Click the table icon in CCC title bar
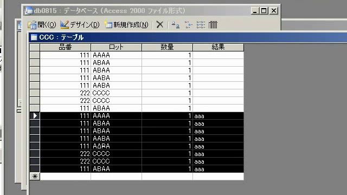Viewport: 347px width, 195px height. click(34, 37)
